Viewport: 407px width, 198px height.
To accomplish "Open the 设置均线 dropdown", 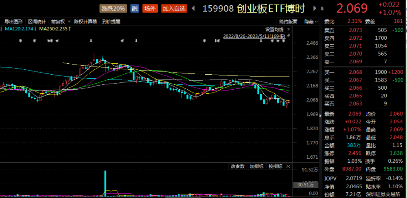I will [277, 29].
